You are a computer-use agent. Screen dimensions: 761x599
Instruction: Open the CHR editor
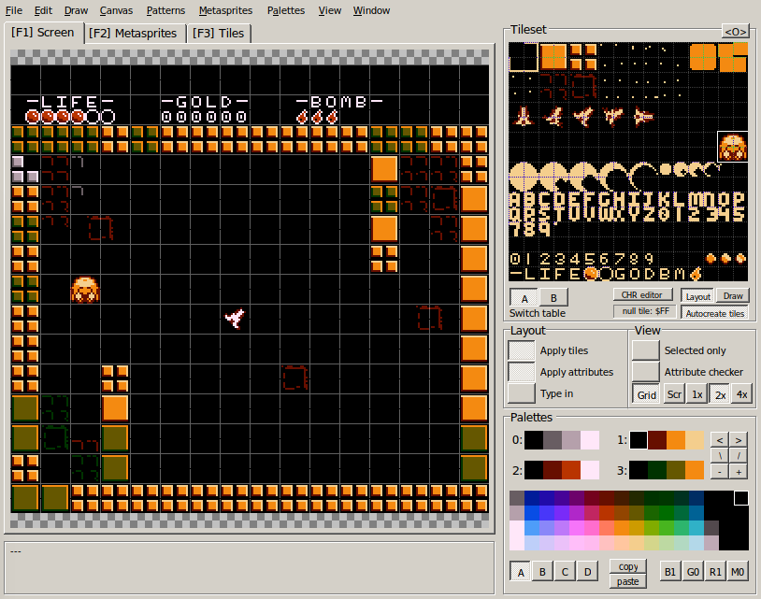click(x=642, y=295)
